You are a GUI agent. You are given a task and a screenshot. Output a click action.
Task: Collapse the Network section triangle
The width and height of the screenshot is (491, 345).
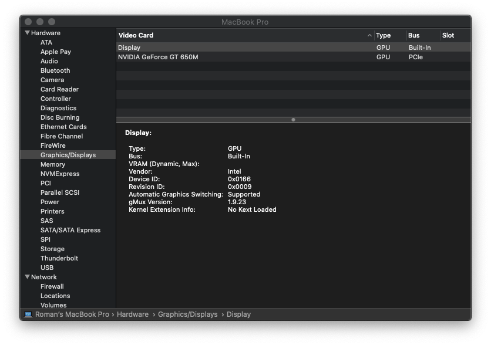(x=27, y=277)
